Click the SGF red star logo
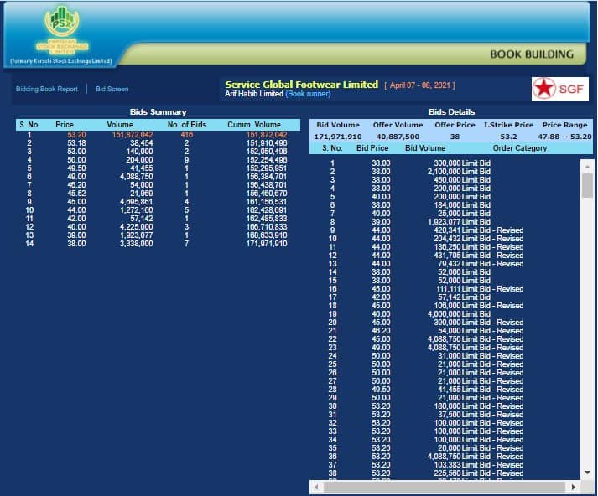 click(x=560, y=89)
